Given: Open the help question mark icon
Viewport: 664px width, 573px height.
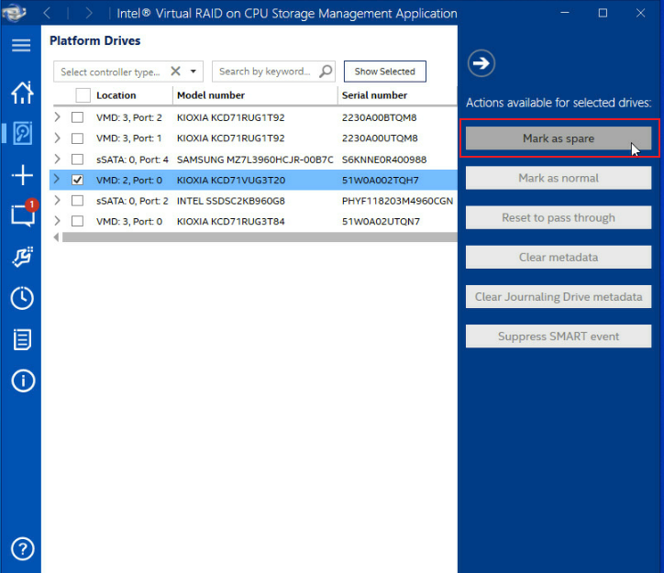Looking at the screenshot, I should [22, 549].
